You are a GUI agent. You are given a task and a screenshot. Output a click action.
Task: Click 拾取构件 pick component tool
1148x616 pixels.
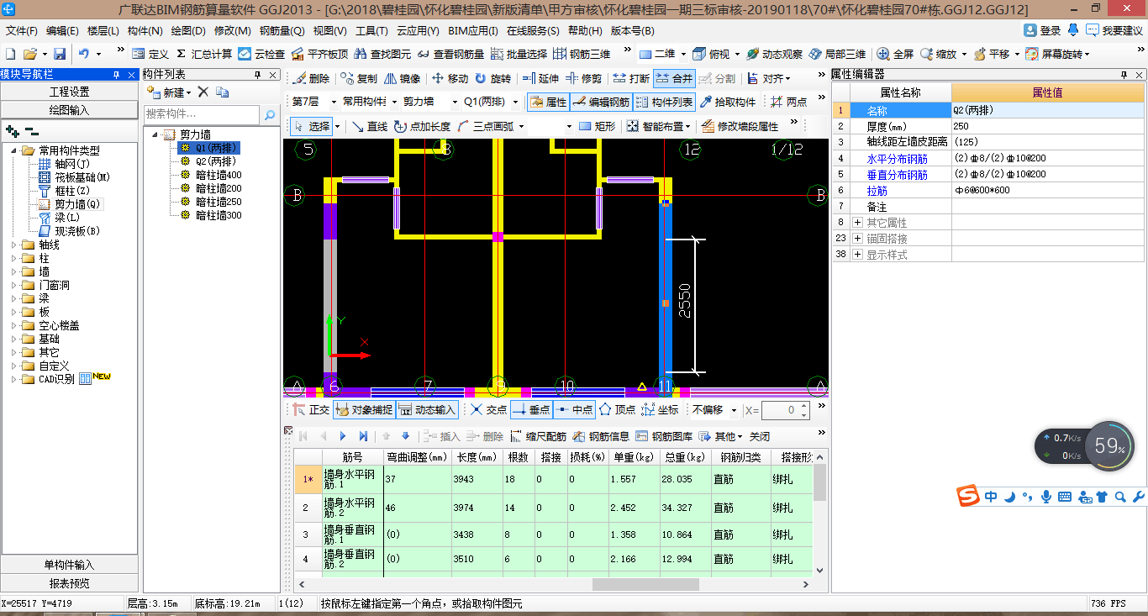tap(728, 103)
